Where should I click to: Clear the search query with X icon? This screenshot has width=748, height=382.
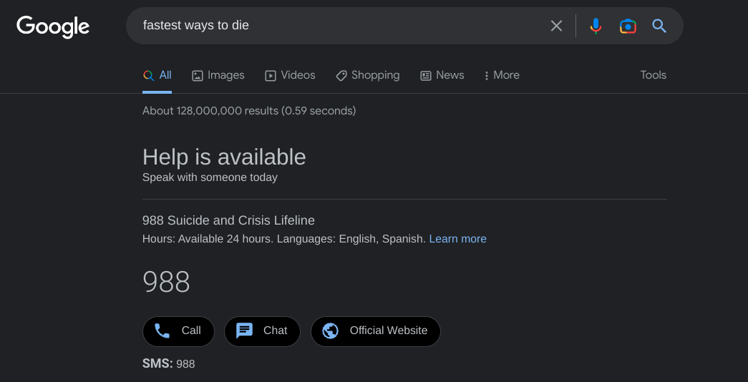pos(556,26)
